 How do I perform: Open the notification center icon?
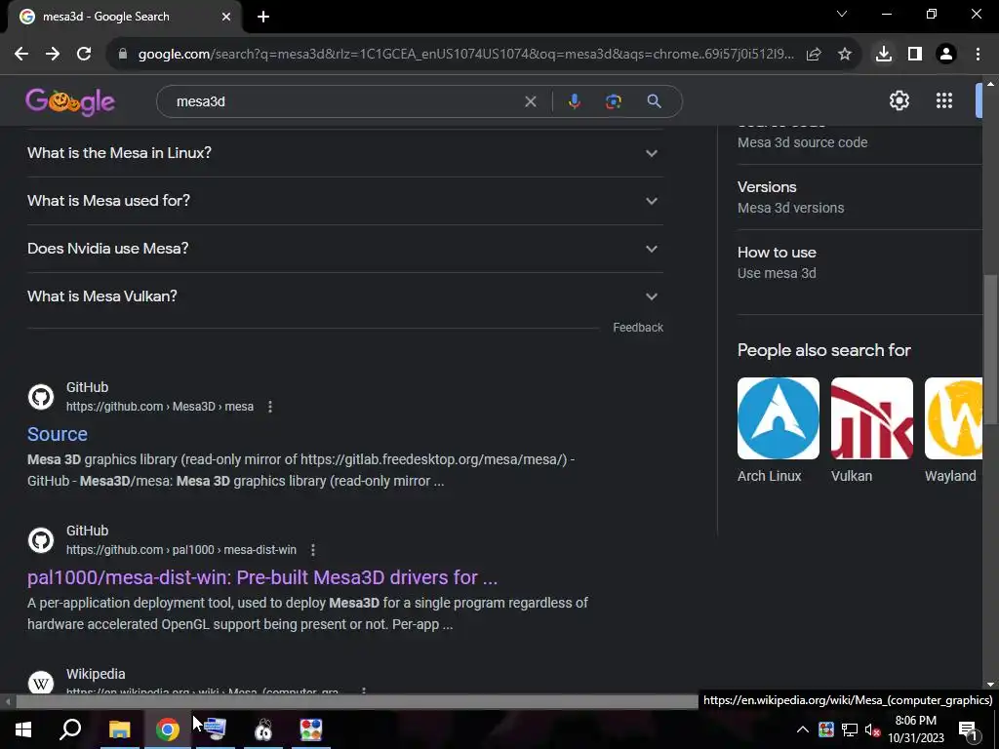pyautogui.click(x=968, y=729)
